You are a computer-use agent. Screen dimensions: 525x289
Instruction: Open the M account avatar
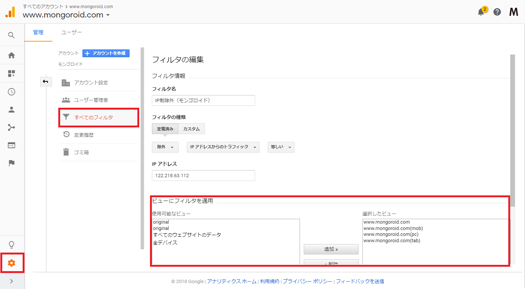click(513, 12)
